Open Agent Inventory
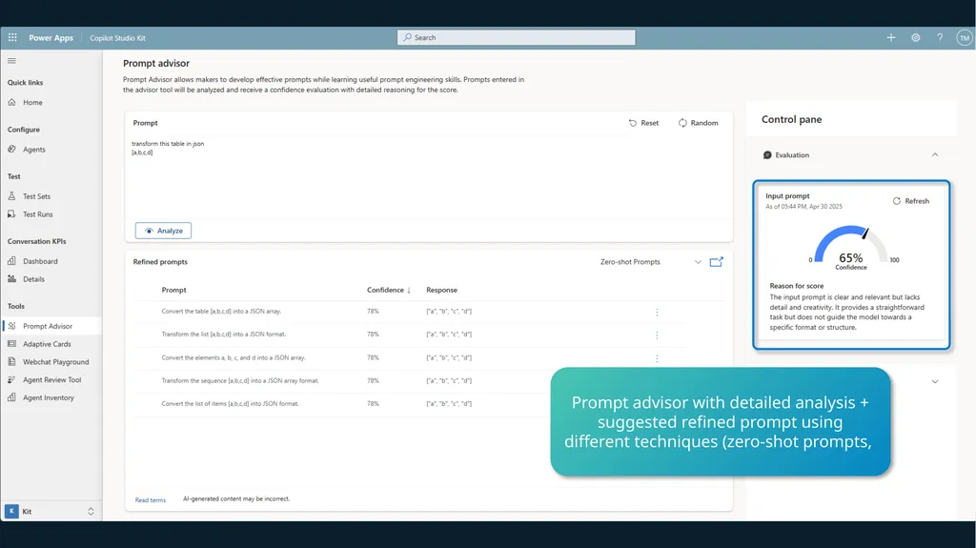The width and height of the screenshot is (976, 548). pos(49,397)
